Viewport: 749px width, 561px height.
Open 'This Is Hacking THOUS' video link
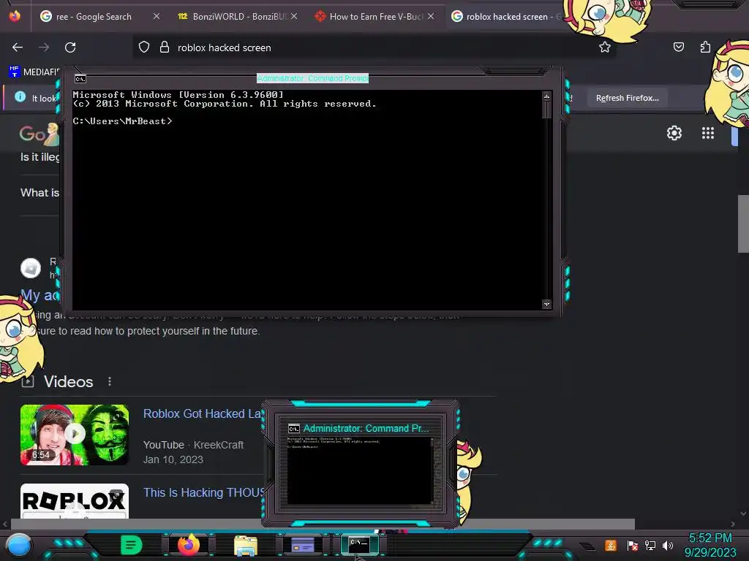tap(204, 492)
